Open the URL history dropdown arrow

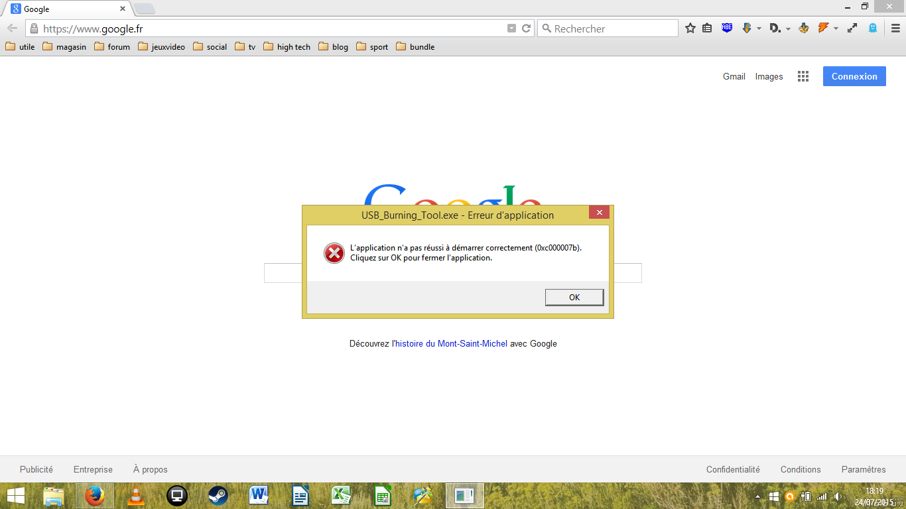511,28
